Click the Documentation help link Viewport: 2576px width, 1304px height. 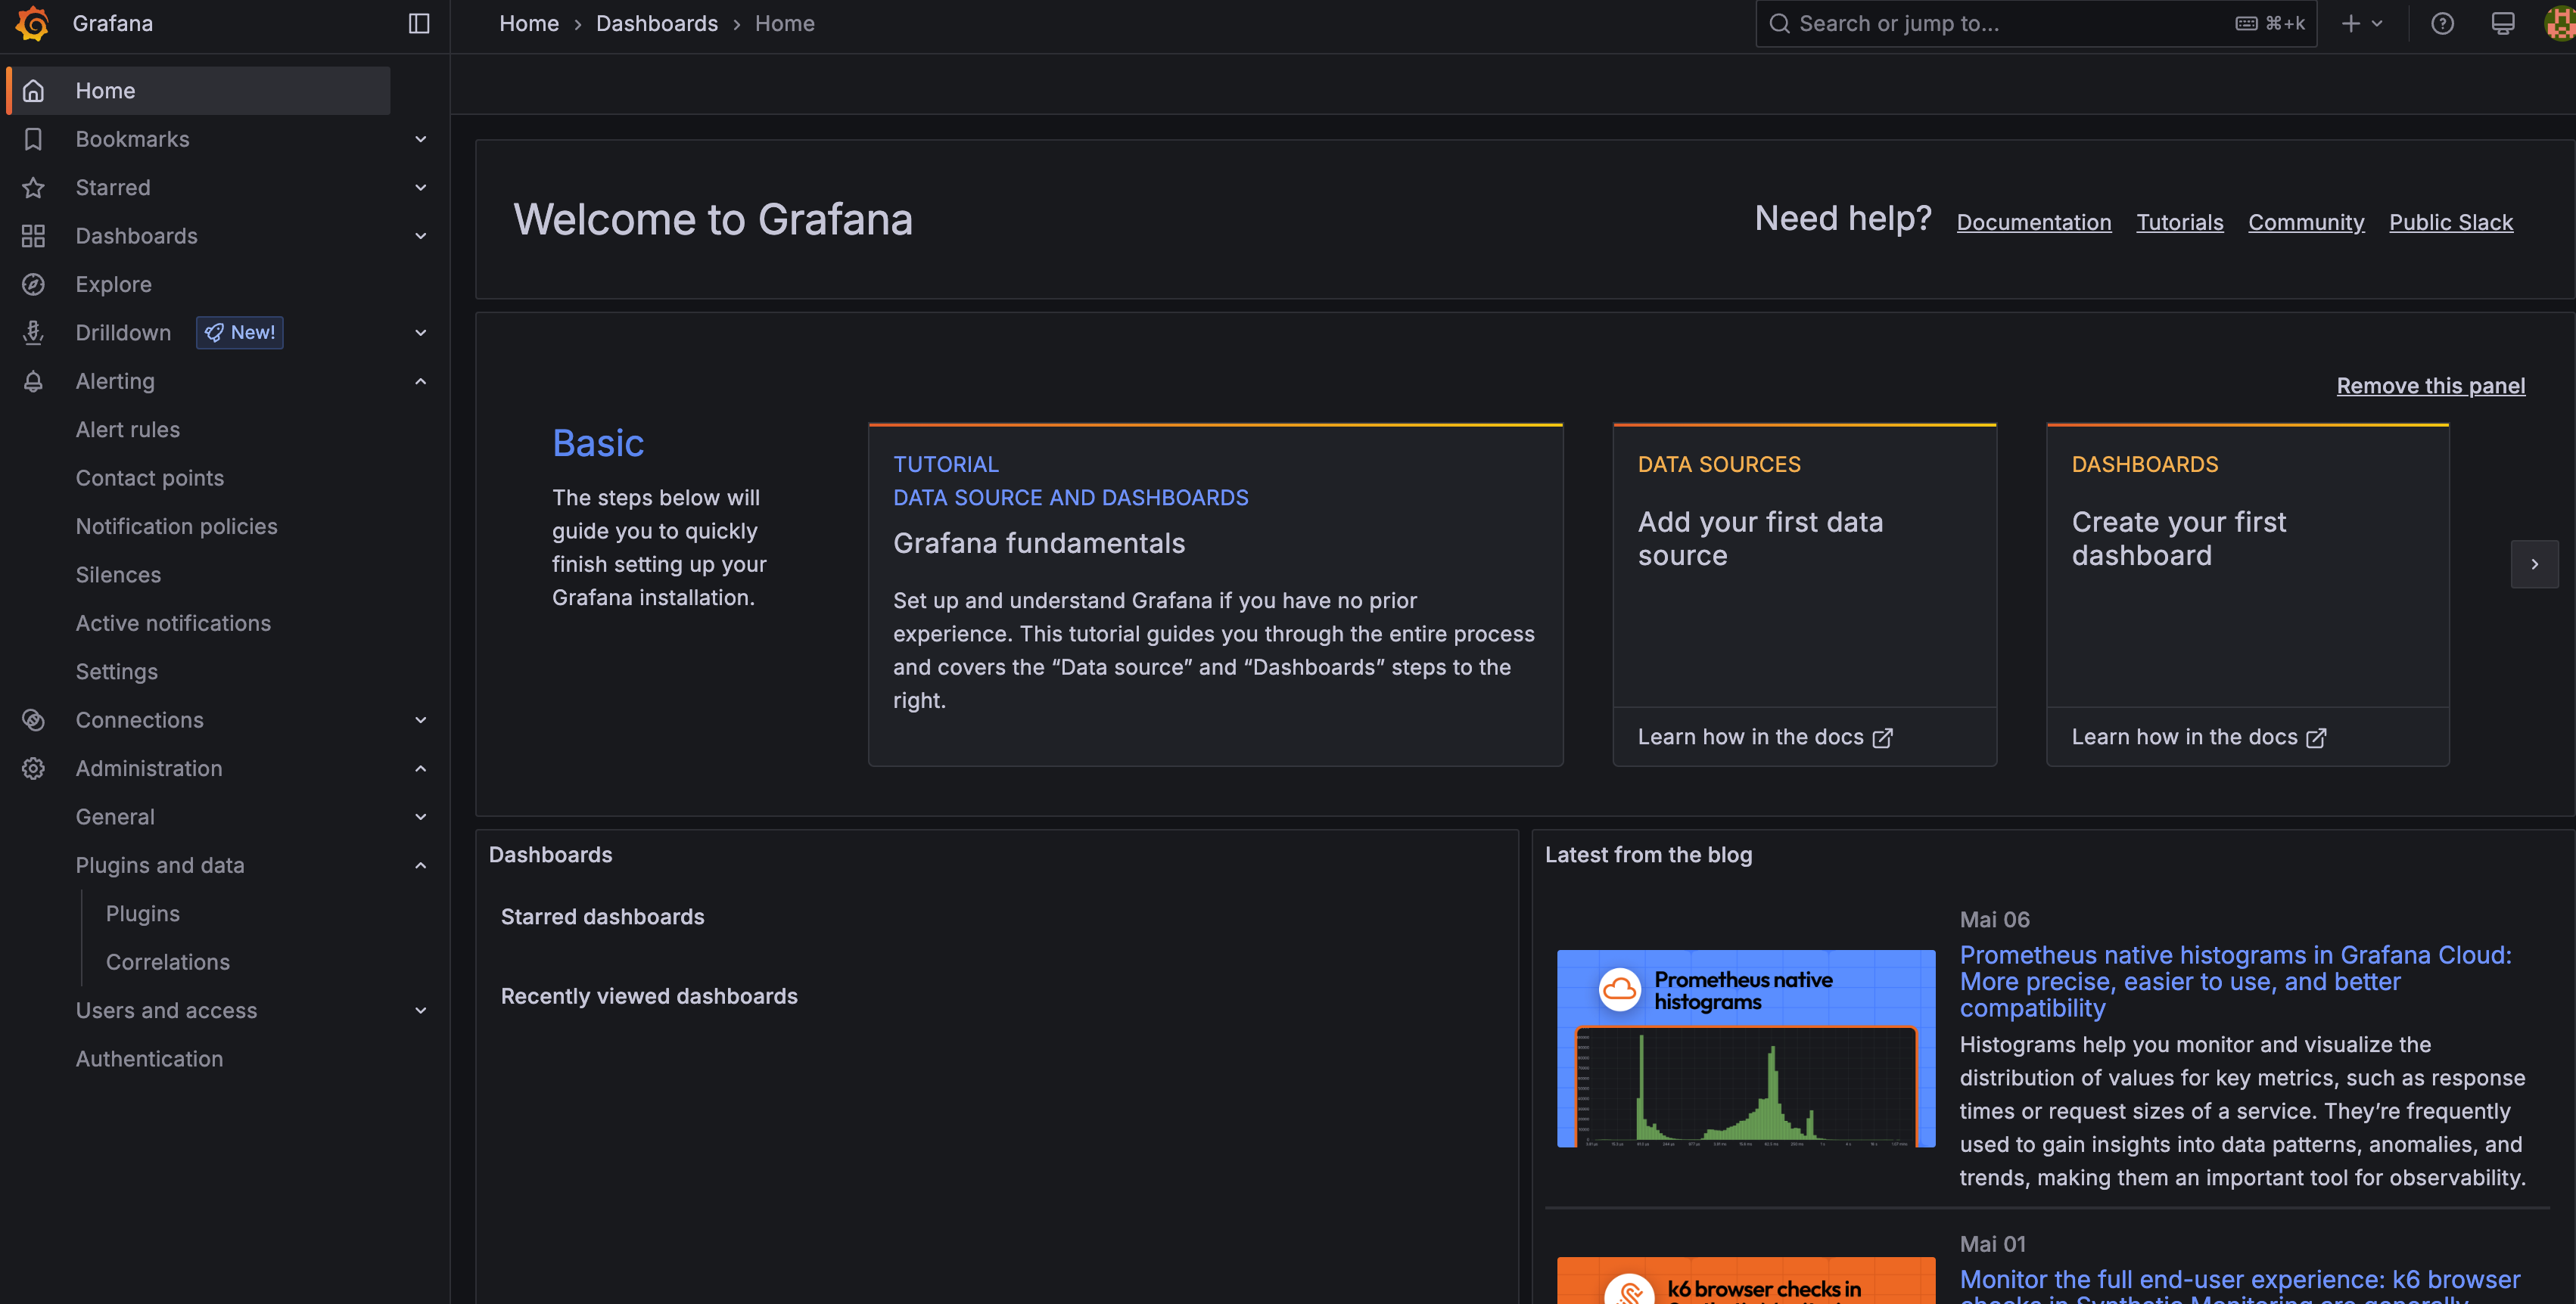coord(2033,222)
